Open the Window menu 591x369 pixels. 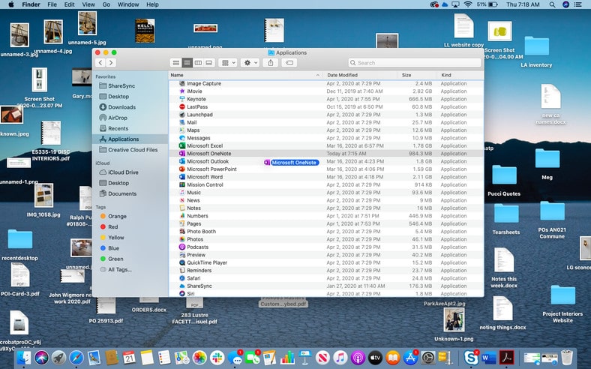click(128, 4)
